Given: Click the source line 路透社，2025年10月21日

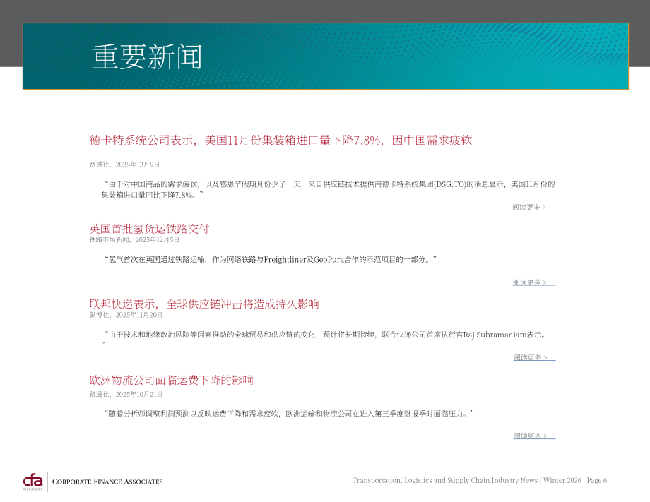Looking at the screenshot, I should point(126,394).
